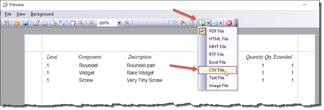Open the Background menu
Image resolution: width=324 pixels, height=110 pixels.
[42, 14]
